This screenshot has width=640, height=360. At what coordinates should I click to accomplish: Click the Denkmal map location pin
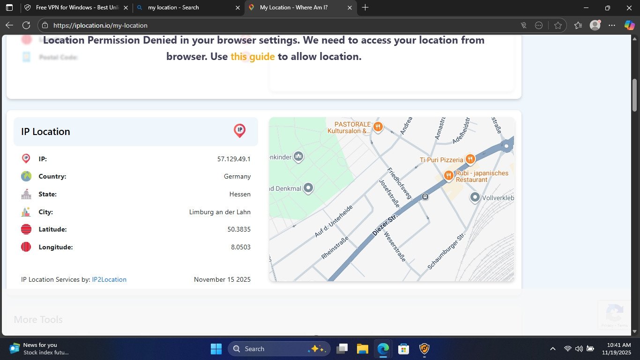click(x=308, y=188)
